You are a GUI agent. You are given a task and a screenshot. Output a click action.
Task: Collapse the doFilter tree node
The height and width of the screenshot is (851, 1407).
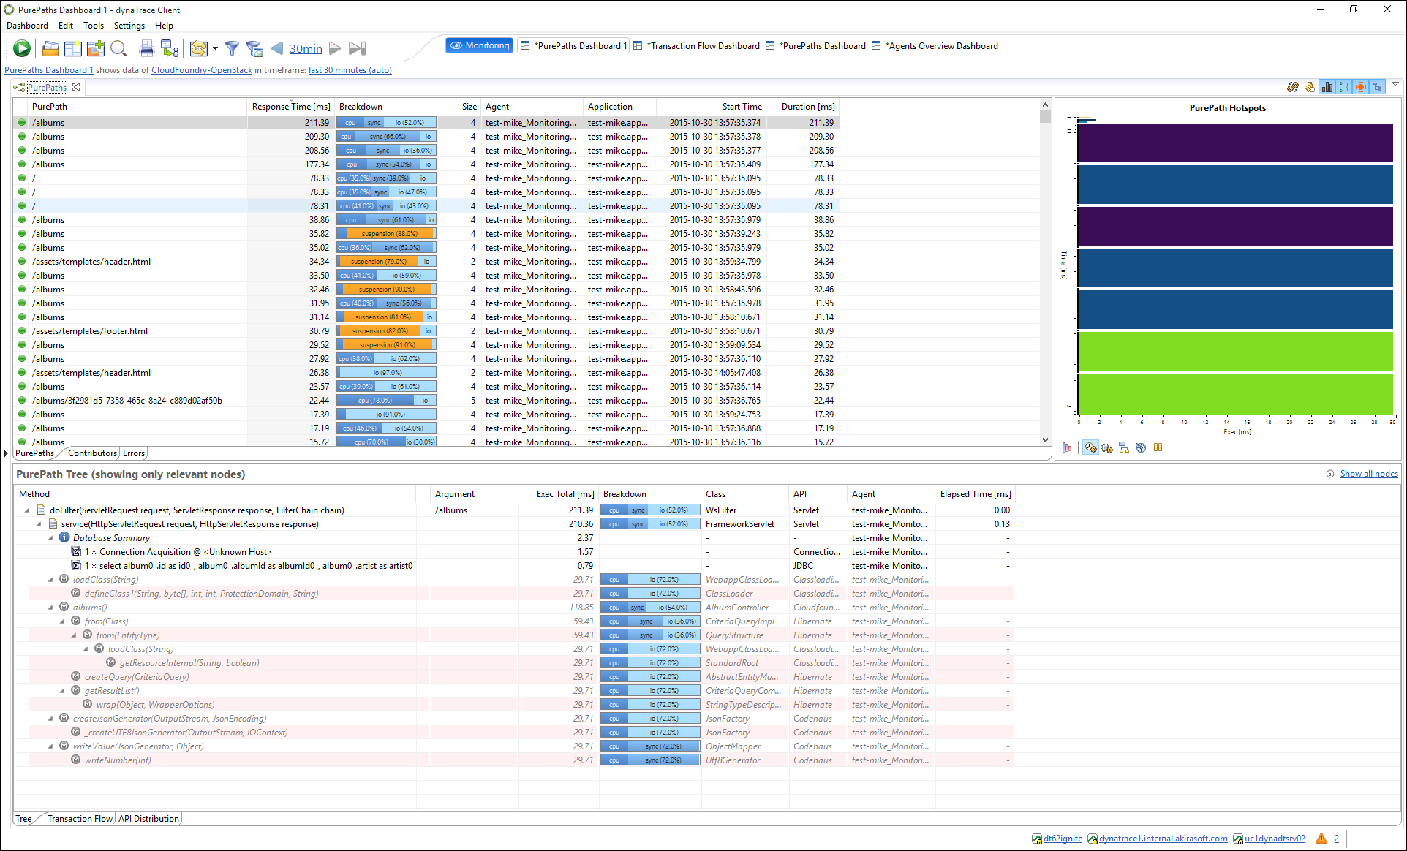[x=27, y=510]
